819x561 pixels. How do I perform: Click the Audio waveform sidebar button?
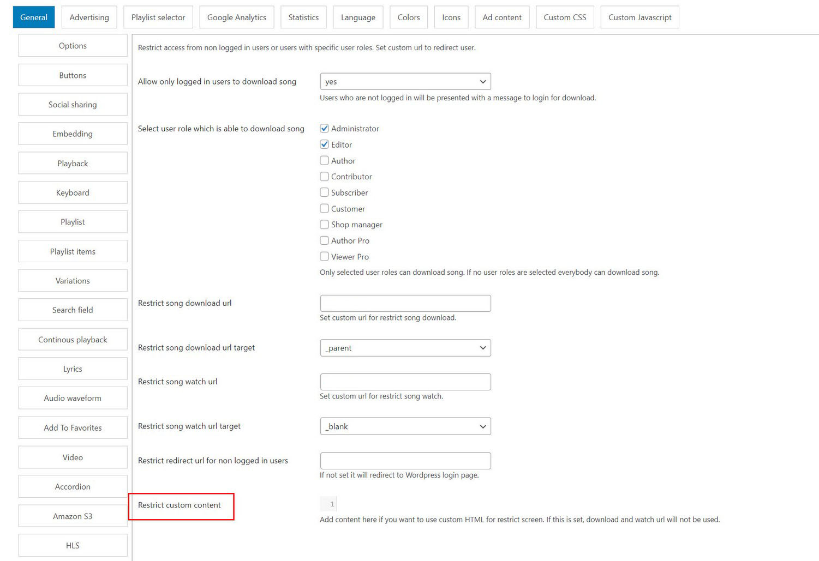click(x=73, y=399)
